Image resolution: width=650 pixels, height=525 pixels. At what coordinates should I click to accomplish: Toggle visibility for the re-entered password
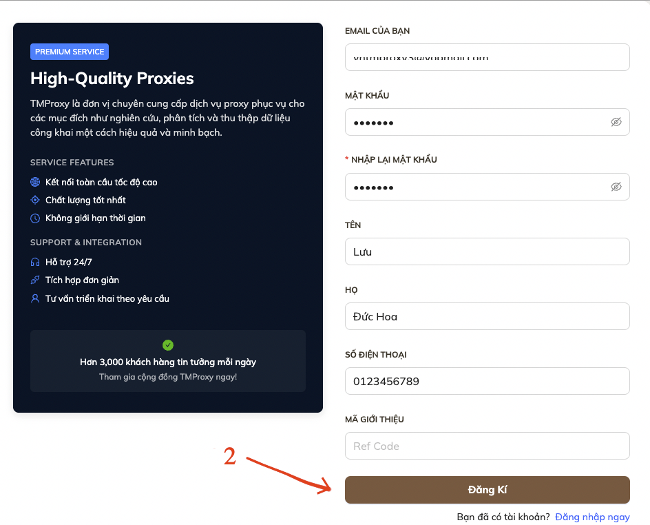coord(616,187)
